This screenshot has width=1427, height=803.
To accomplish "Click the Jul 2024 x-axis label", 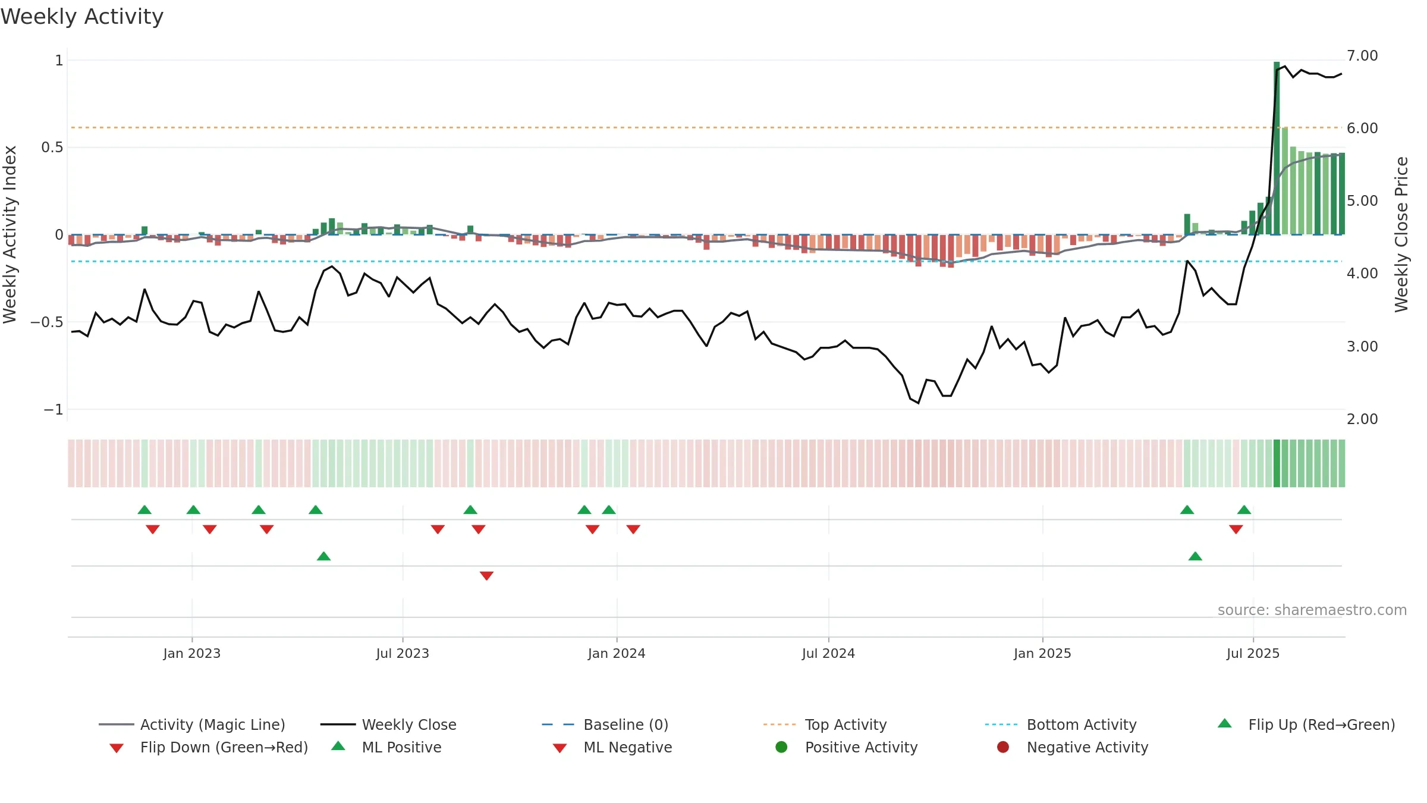I will point(828,653).
